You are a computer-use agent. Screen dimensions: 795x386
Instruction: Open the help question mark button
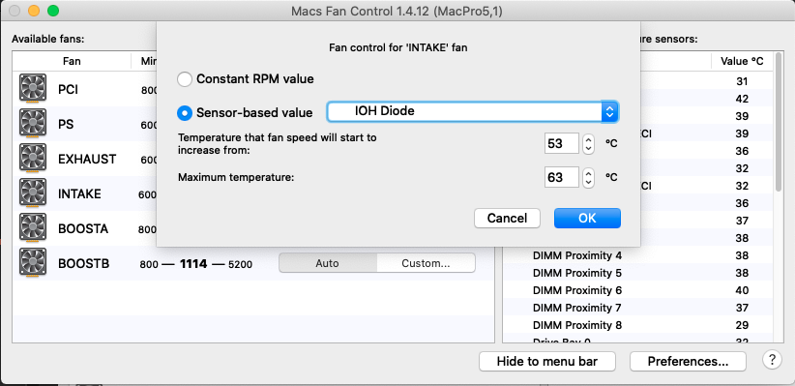click(x=772, y=360)
